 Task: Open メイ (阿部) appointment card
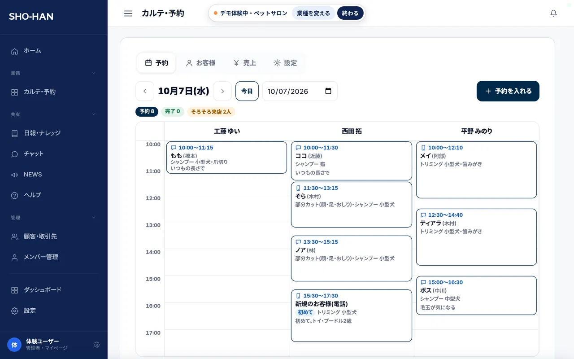[476, 170]
